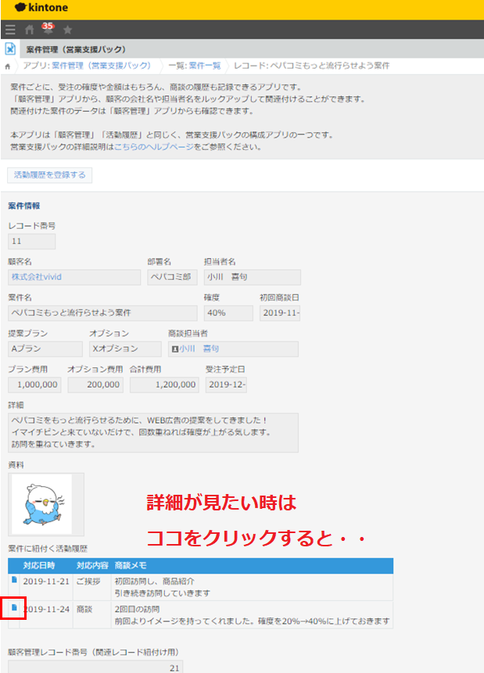Click the 対応日時 column header
The width and height of the screenshot is (484, 673).
point(39,565)
